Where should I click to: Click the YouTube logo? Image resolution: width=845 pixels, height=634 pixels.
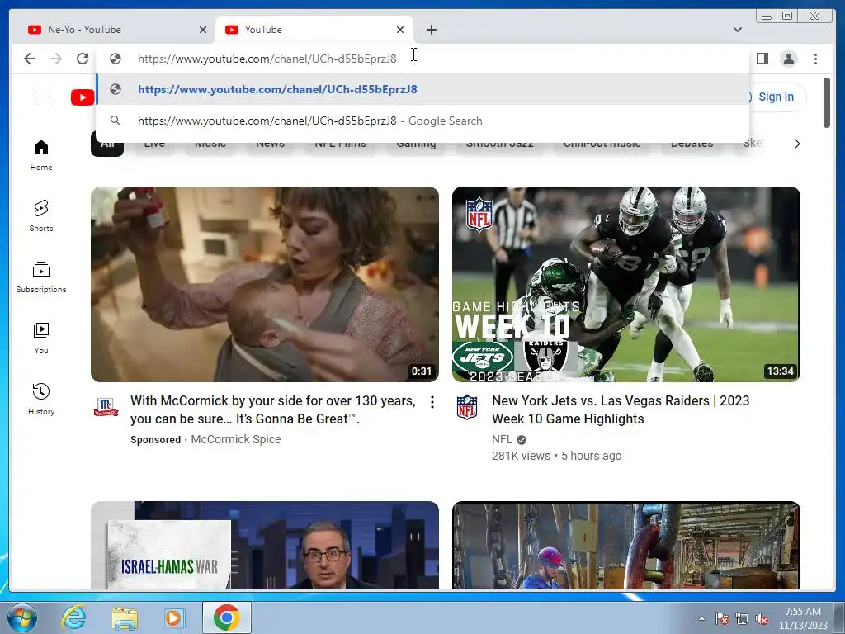(83, 97)
